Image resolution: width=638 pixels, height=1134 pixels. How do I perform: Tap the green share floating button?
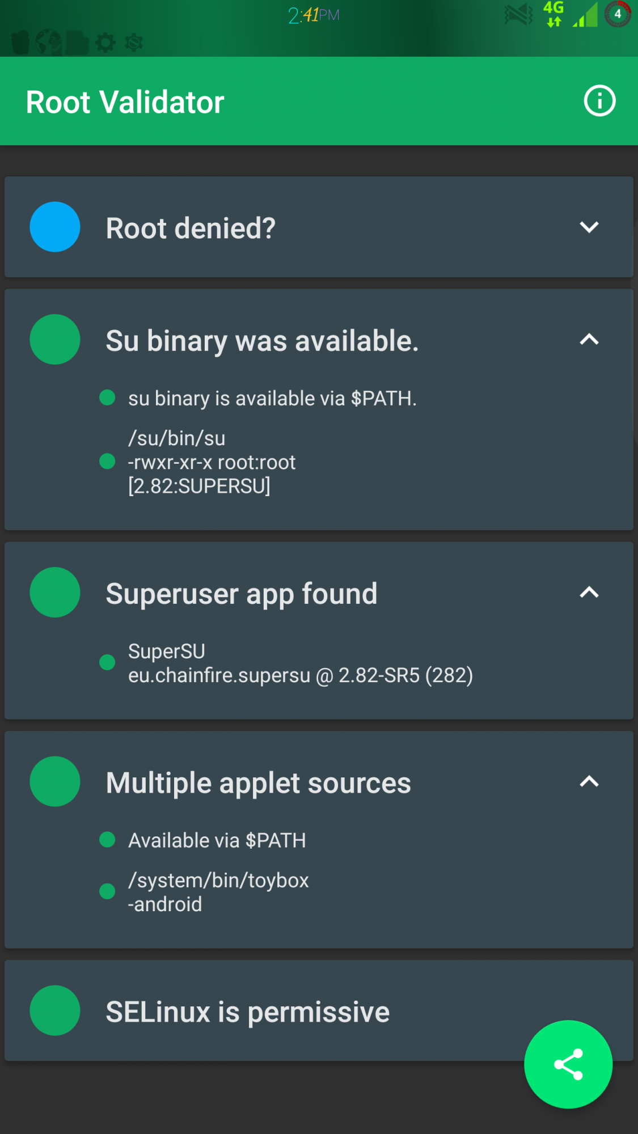(x=568, y=1064)
